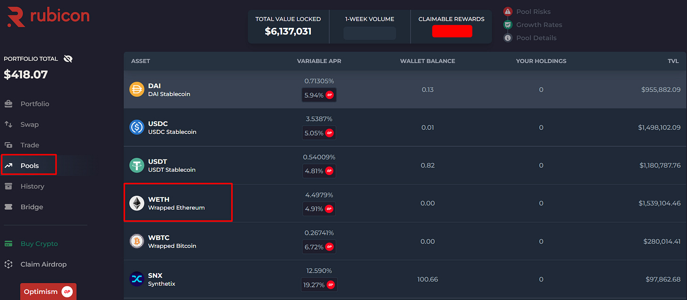
Task: Click the Swap arrows icon
Action: [8, 125]
